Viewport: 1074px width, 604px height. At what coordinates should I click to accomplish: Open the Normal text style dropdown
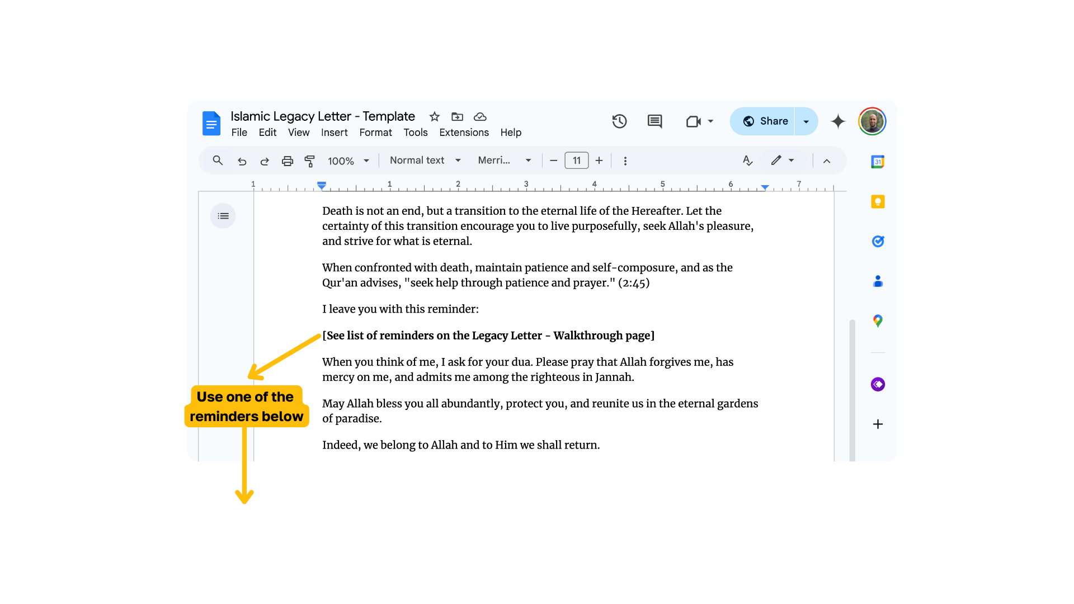click(x=425, y=161)
